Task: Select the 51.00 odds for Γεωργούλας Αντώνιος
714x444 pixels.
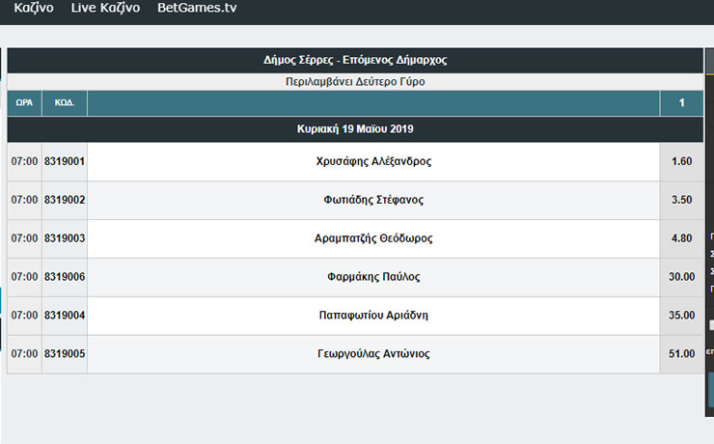Action: click(681, 354)
